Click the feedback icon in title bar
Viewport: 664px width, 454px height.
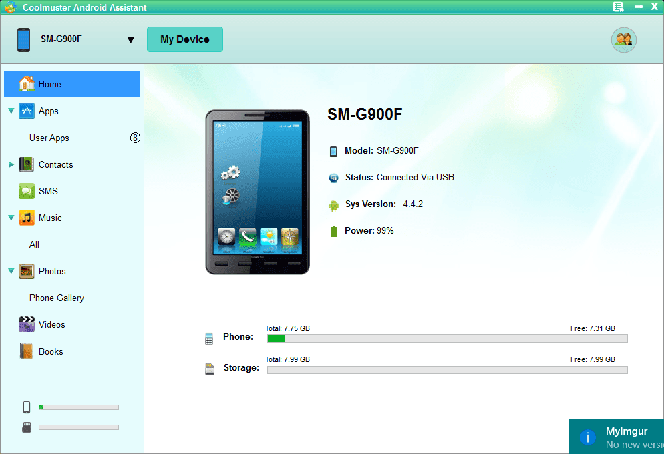click(x=619, y=7)
